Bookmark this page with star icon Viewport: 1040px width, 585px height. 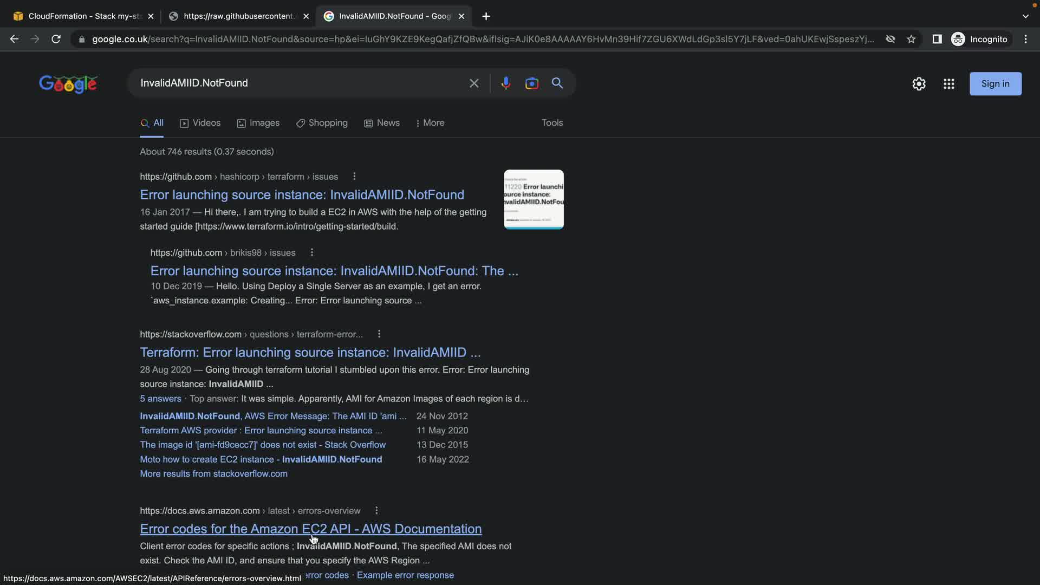click(911, 39)
